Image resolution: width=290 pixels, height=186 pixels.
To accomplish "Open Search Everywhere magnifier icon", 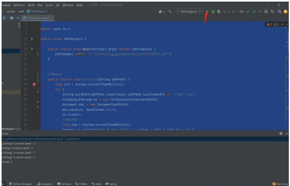I will (x=280, y=12).
